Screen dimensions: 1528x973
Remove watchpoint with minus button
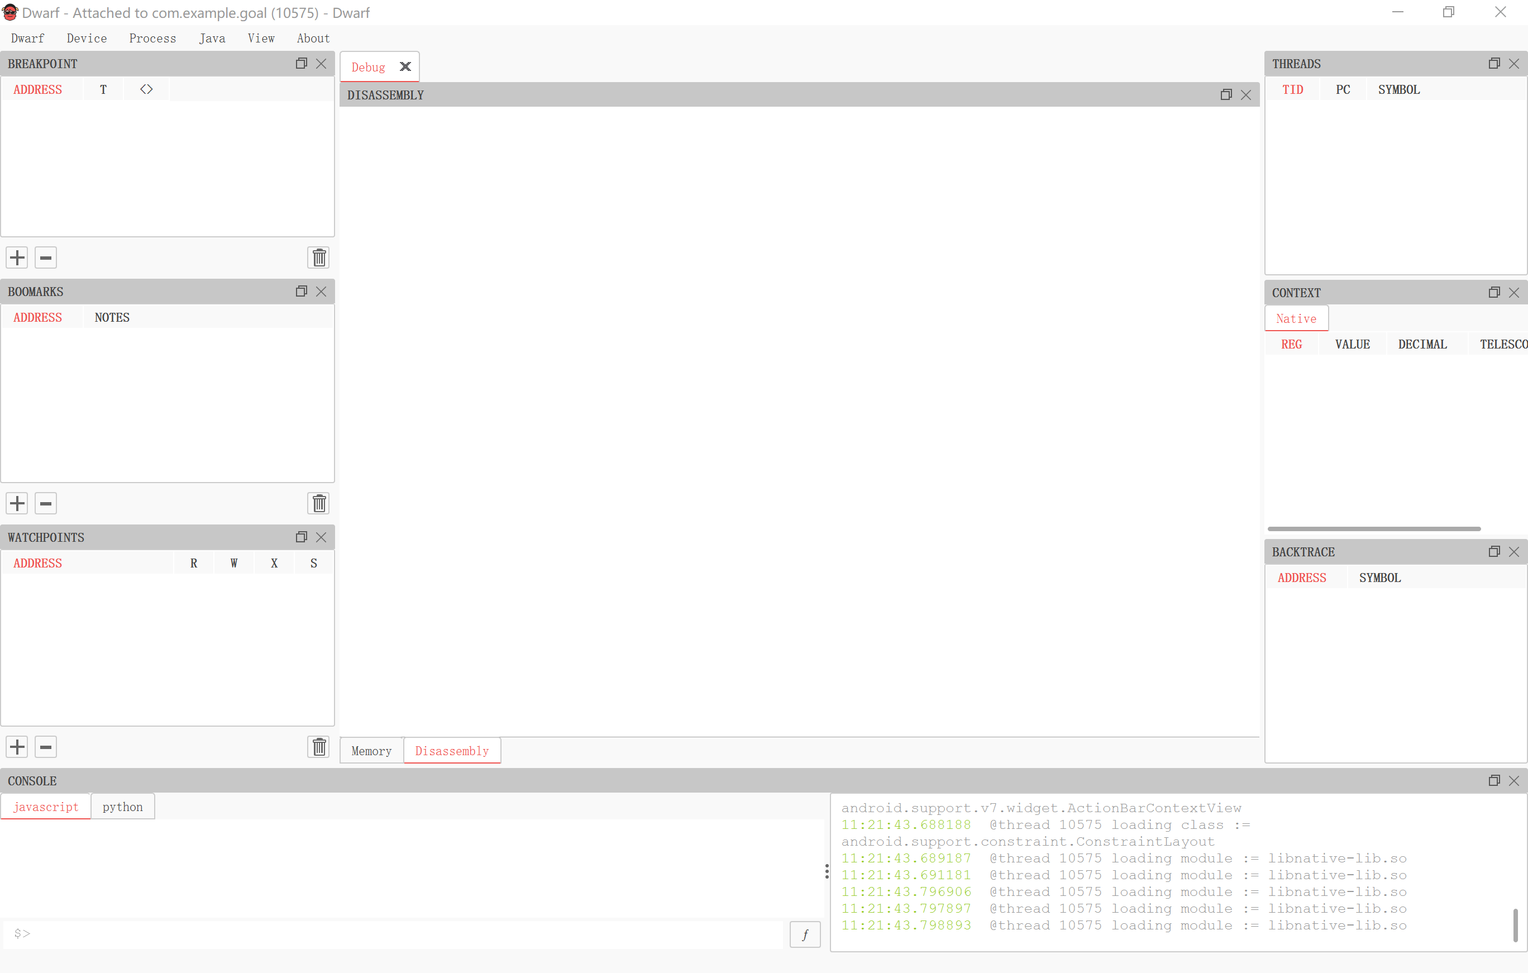point(46,747)
